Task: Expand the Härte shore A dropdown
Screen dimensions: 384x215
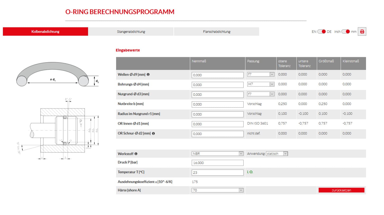Action: [217, 190]
